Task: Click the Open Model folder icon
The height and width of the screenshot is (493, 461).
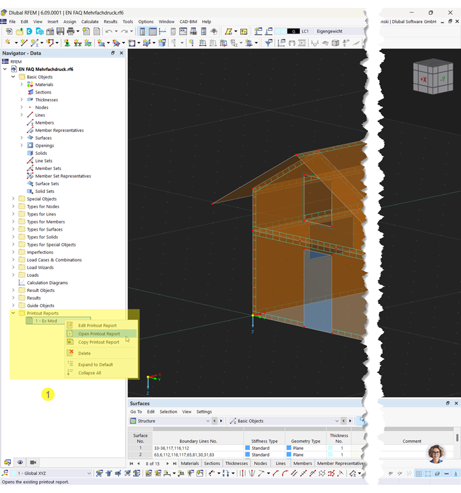Action: (x=19, y=31)
